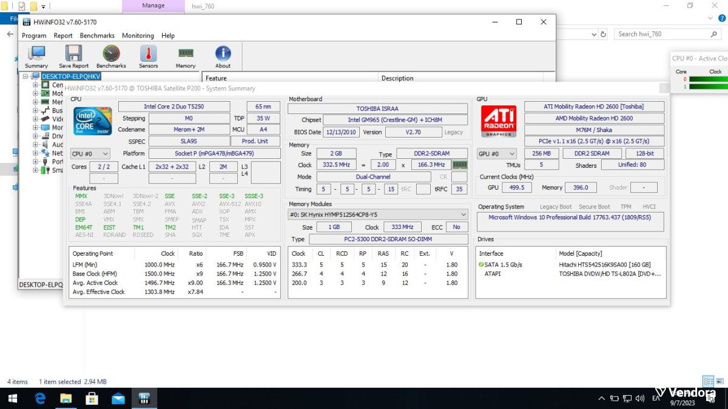Click the Network tree node icon
This screenshot has width=728, height=409.
point(45,153)
